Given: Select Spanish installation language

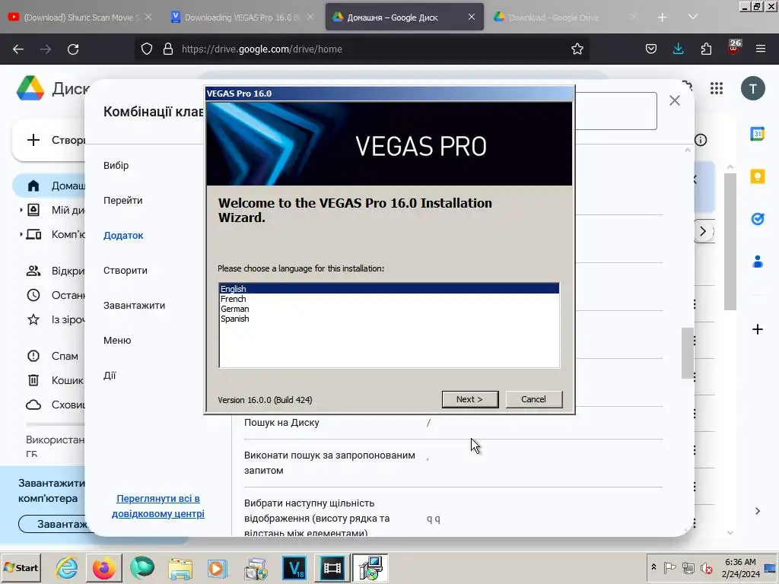Looking at the screenshot, I should tap(389, 319).
